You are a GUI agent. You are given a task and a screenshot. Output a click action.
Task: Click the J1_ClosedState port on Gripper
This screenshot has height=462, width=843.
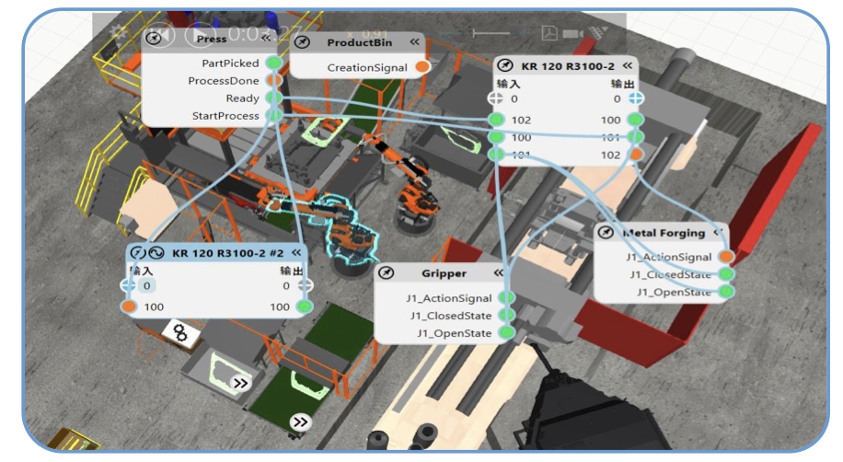[506, 315]
